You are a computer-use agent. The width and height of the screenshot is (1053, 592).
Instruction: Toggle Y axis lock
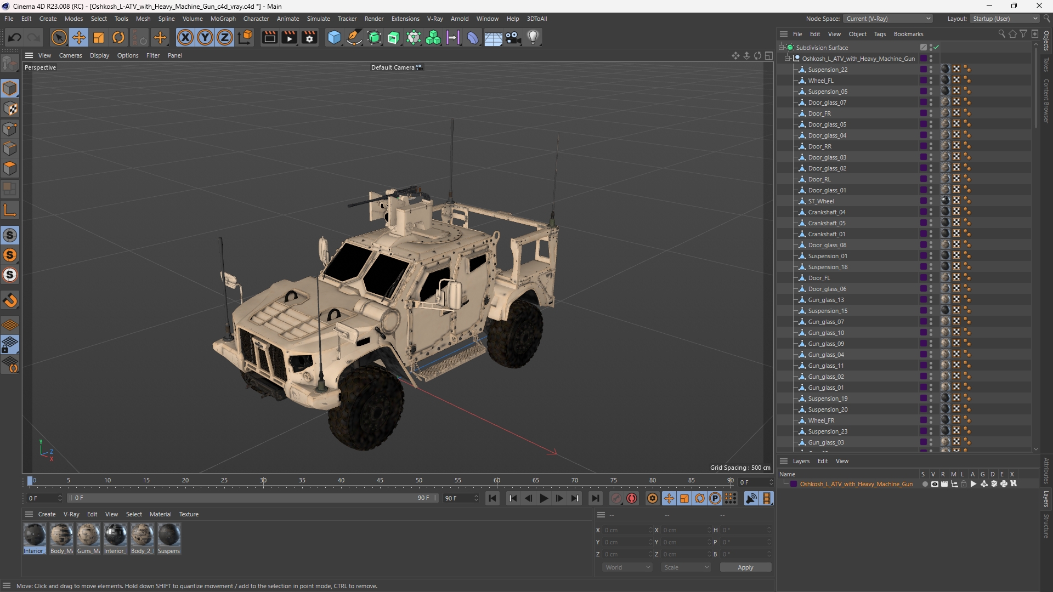click(205, 37)
